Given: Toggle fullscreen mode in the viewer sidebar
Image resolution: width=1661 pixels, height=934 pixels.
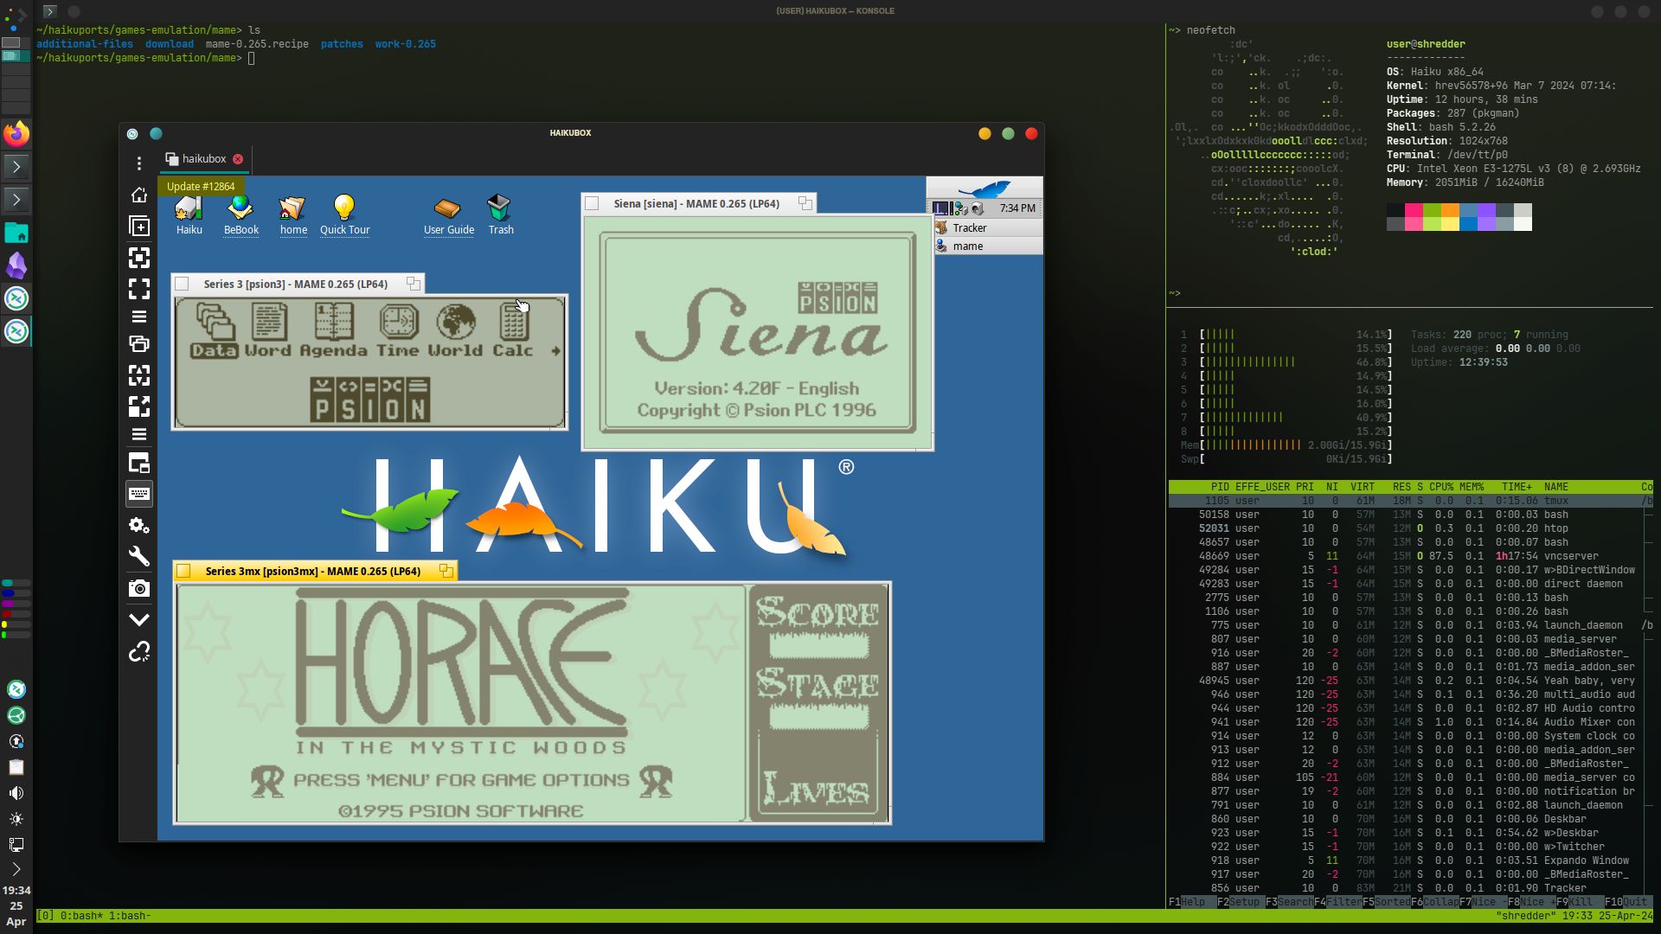Looking at the screenshot, I should click(138, 290).
